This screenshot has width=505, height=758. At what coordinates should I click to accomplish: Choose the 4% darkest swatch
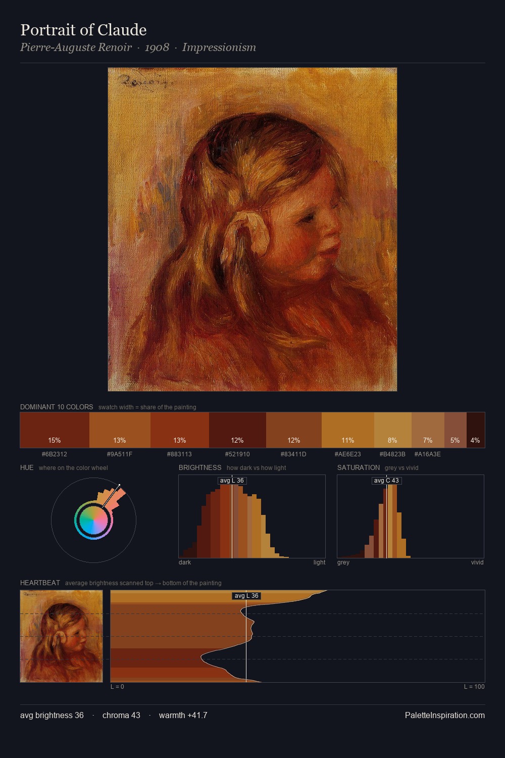click(x=476, y=430)
